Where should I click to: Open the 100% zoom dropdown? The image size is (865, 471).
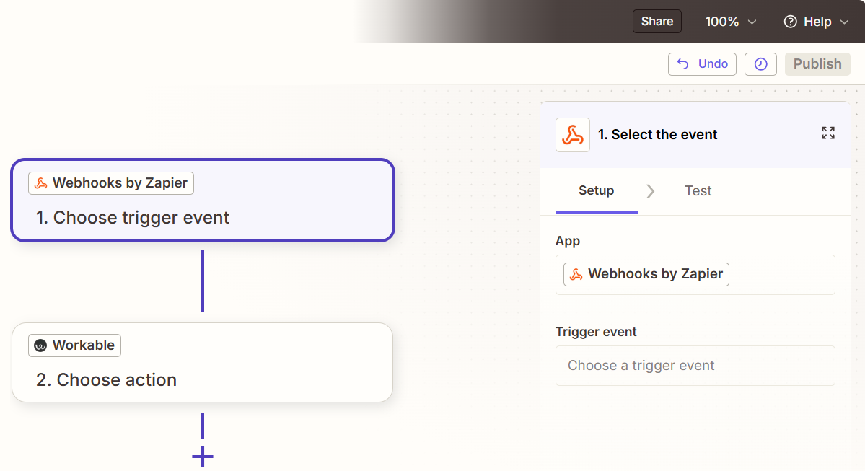coord(730,22)
